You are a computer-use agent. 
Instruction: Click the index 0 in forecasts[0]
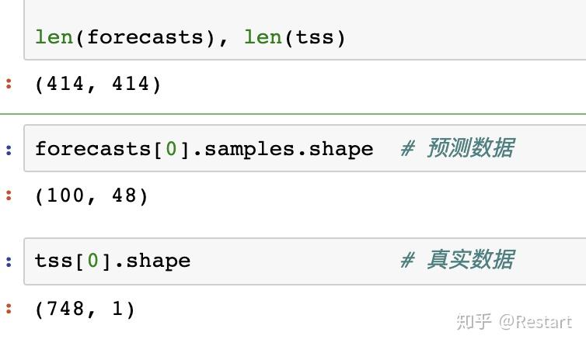[171, 149]
